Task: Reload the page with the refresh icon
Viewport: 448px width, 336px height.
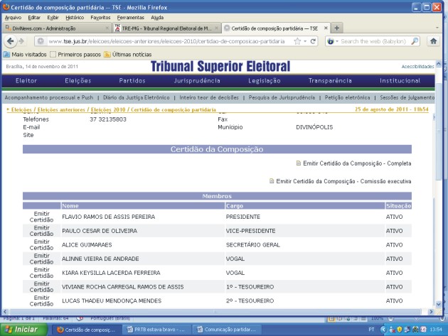Action: (x=313, y=41)
